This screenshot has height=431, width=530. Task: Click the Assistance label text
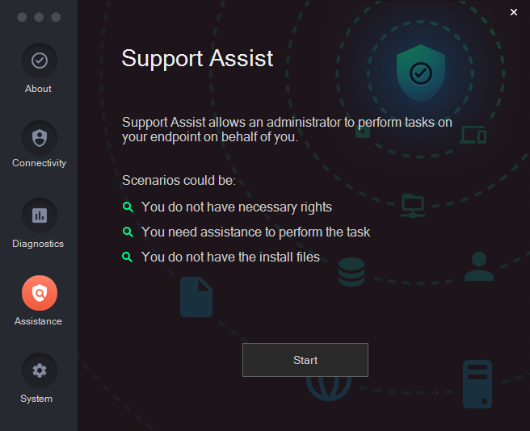coord(38,321)
